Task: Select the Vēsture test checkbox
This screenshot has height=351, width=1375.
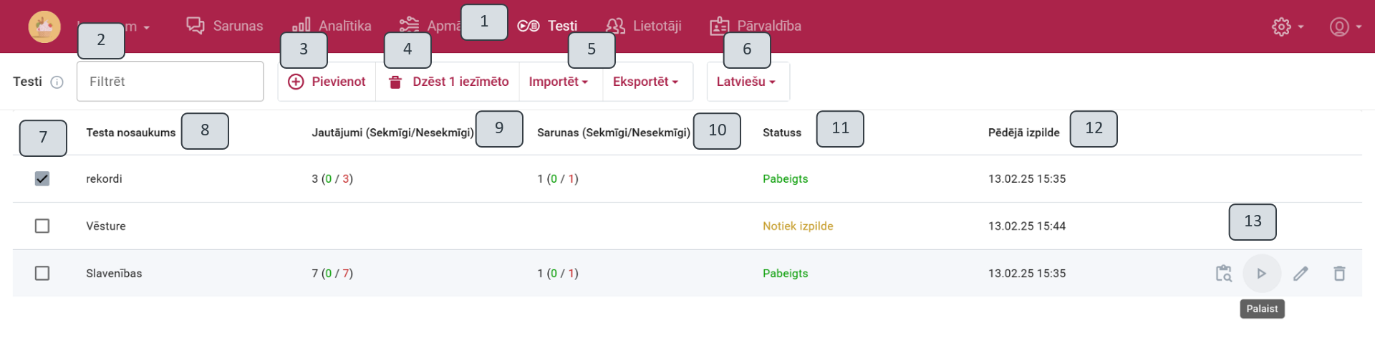Action: click(x=42, y=226)
